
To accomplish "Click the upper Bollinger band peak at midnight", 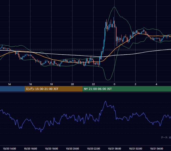I will coord(114,7).
